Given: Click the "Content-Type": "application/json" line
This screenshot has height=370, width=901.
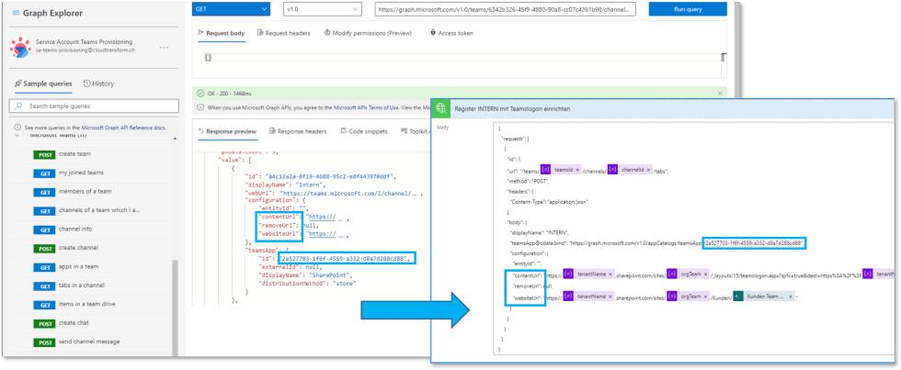Looking at the screenshot, I should (x=551, y=201).
